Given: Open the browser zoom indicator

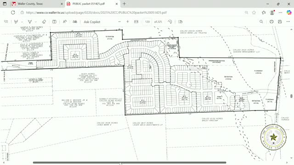Looking at the screenshot, I should coord(246,12).
